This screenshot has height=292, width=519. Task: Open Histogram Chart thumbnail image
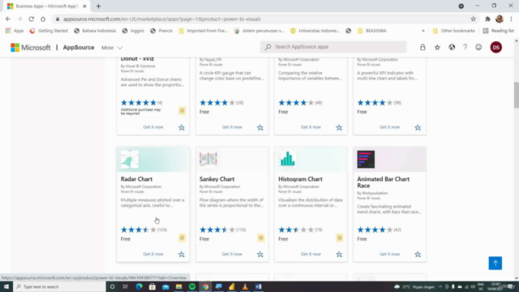click(287, 159)
